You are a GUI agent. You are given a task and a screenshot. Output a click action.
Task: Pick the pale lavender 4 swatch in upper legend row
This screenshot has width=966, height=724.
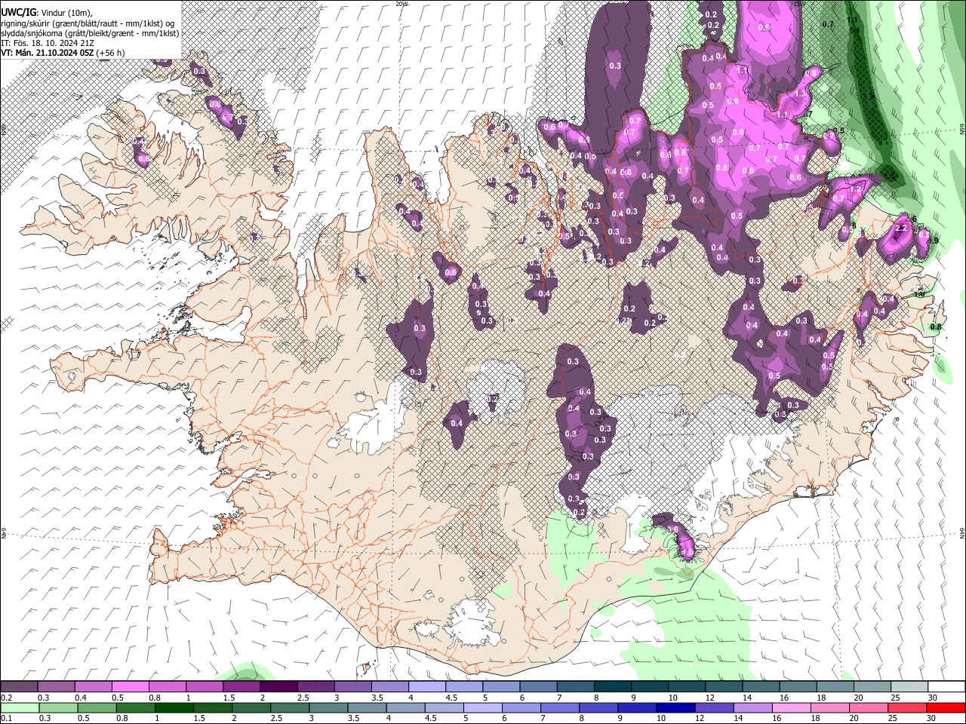tap(426, 687)
